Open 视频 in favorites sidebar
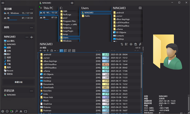 tap(7, 57)
